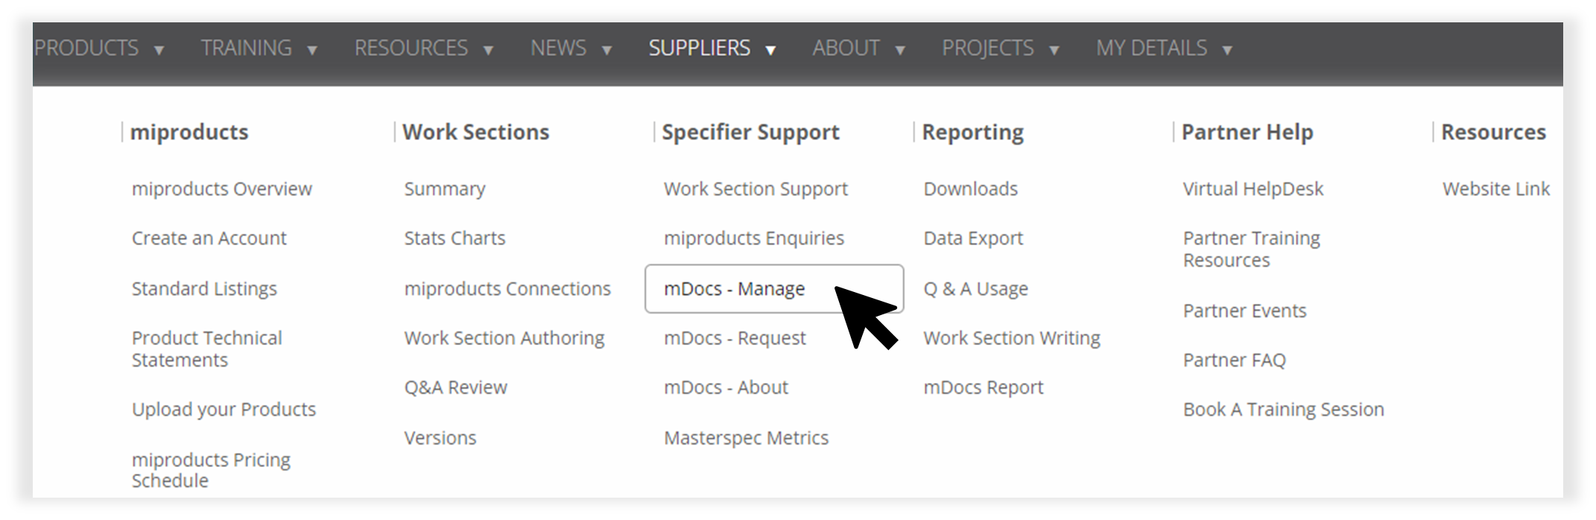Open miproducts Overview
The width and height of the screenshot is (1596, 520).
click(221, 188)
